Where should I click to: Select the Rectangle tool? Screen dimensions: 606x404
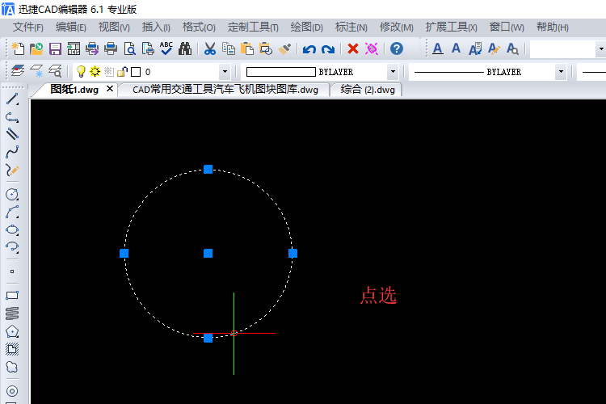12,296
